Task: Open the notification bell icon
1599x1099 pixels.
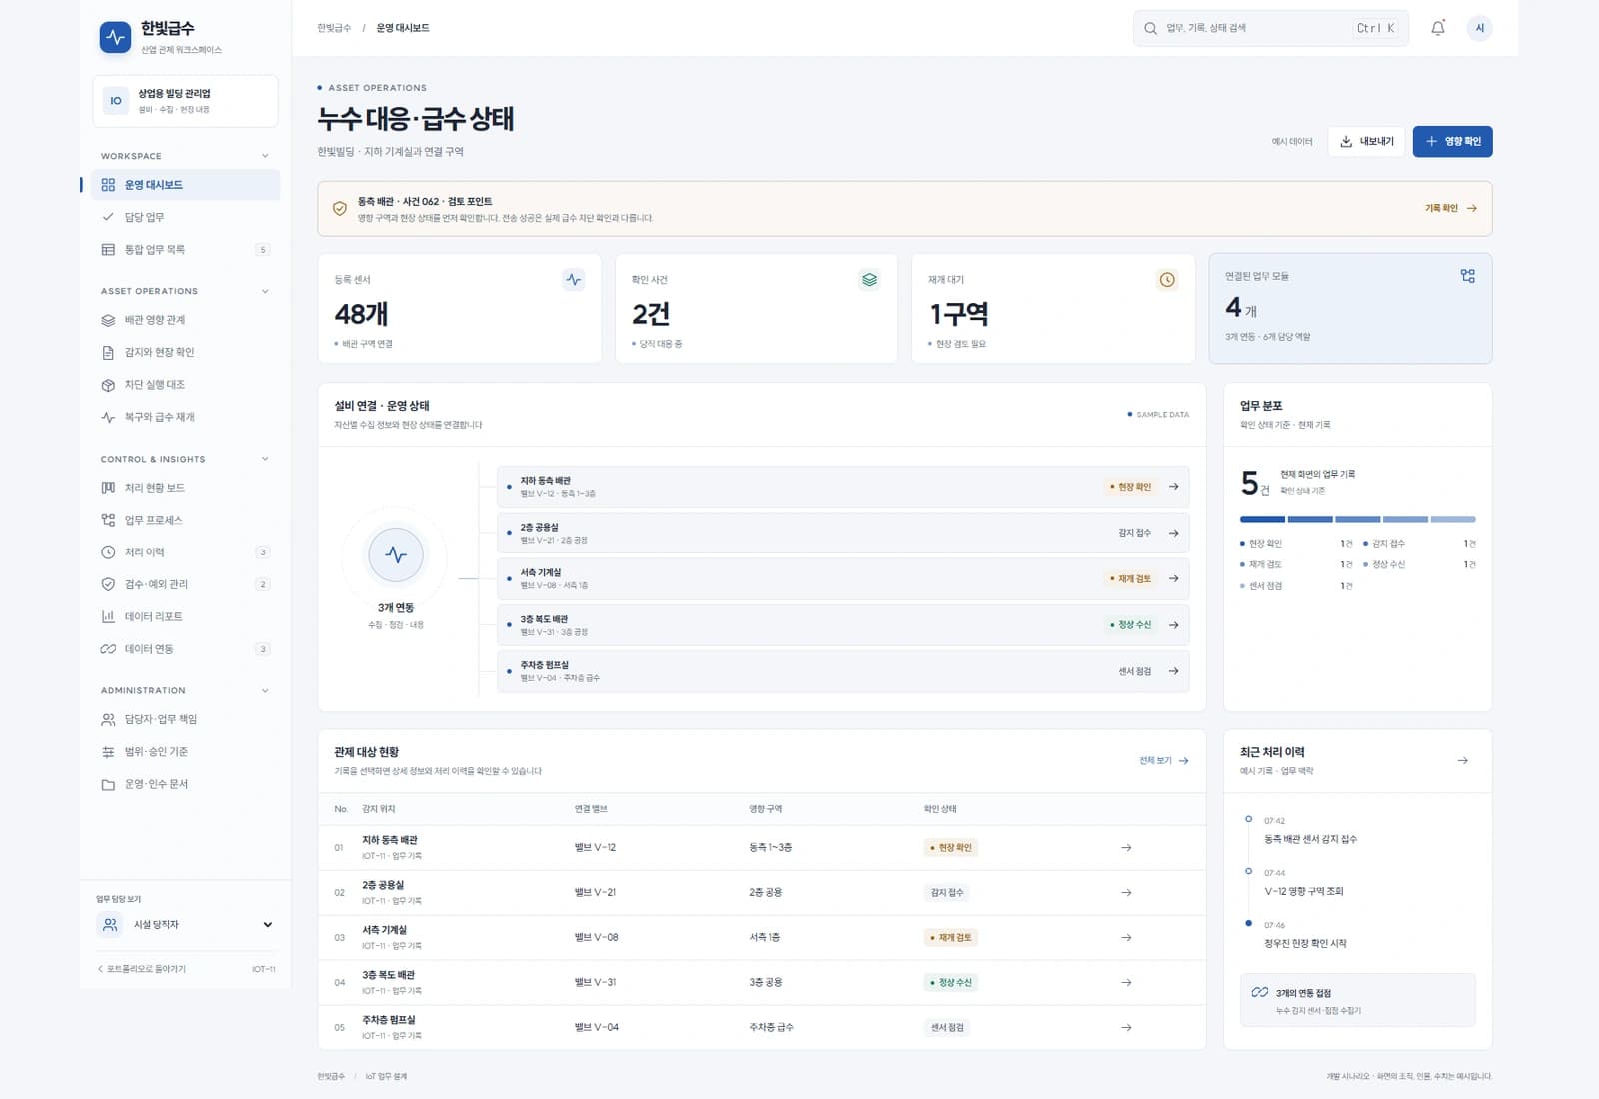Action: 1438,28
